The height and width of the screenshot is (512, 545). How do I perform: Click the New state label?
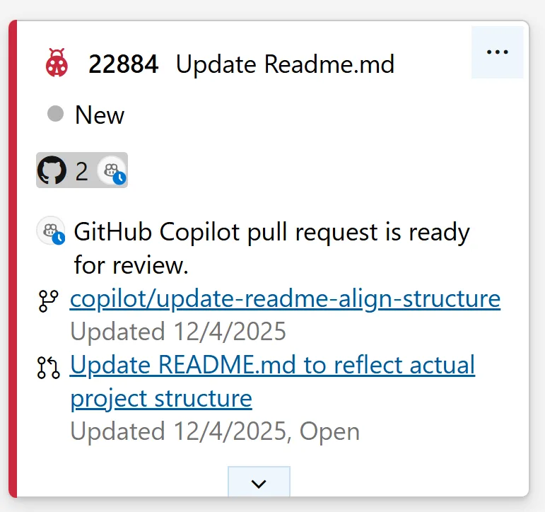(x=100, y=115)
